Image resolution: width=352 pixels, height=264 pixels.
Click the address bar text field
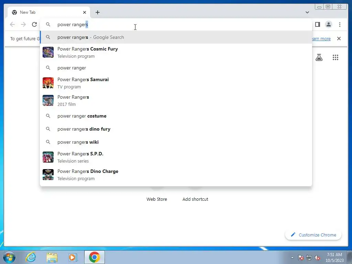click(x=176, y=24)
